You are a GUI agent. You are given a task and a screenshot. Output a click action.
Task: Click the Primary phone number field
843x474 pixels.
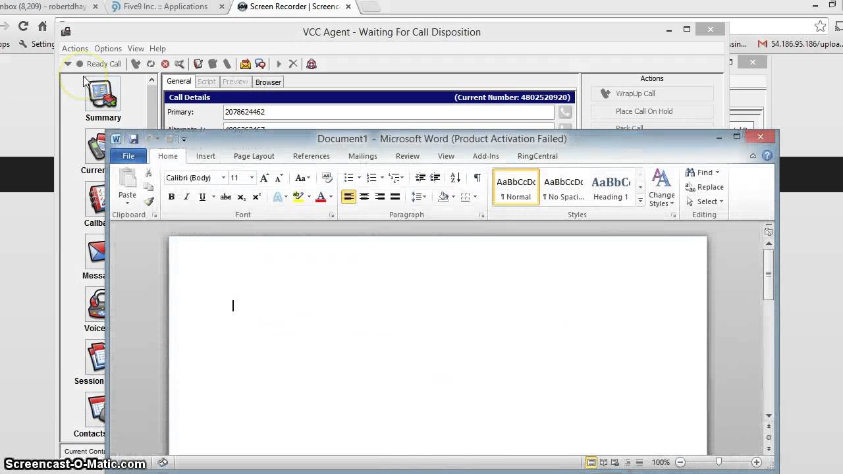(389, 113)
